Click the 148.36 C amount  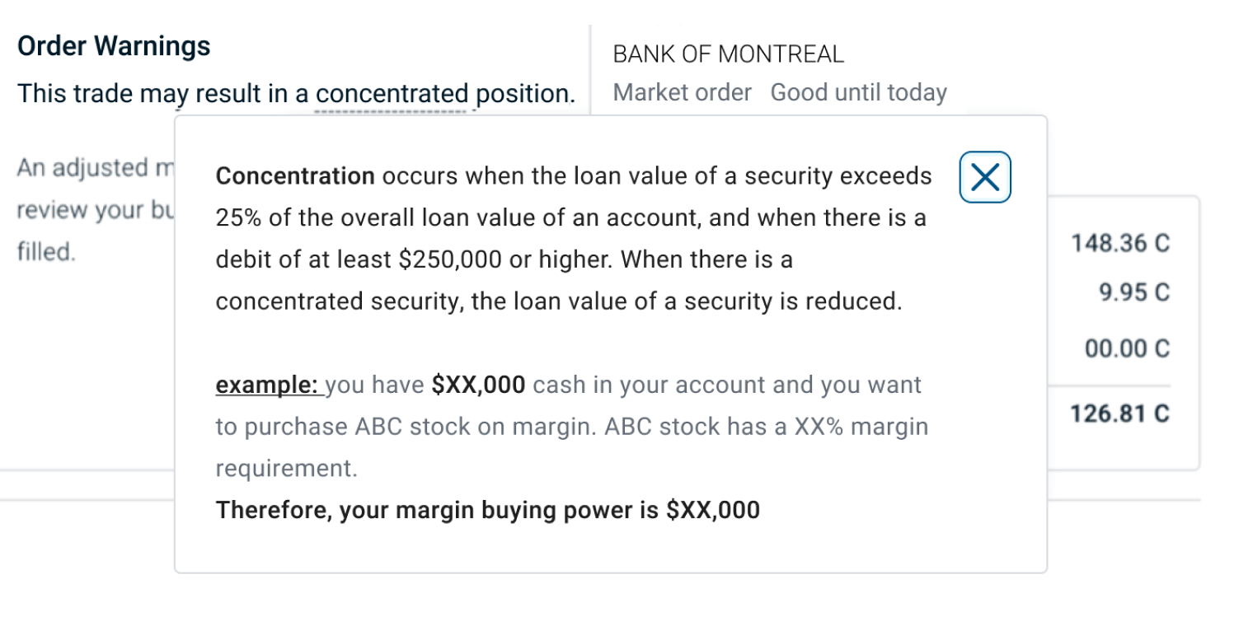[1120, 244]
